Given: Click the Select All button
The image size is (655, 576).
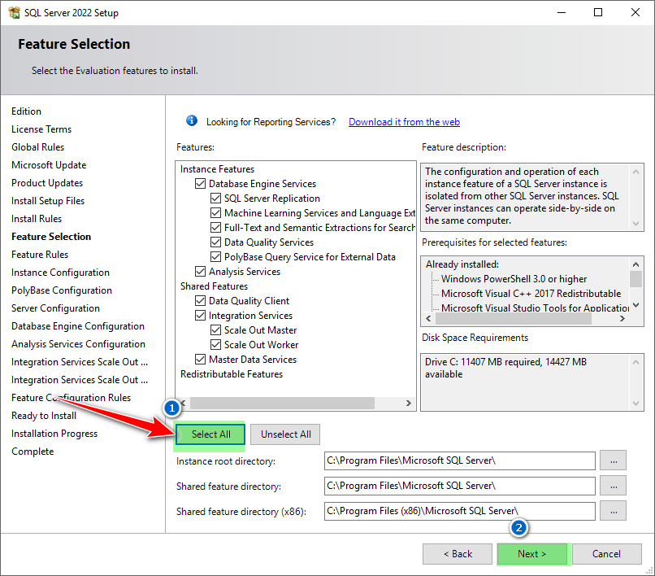Looking at the screenshot, I should coord(209,434).
